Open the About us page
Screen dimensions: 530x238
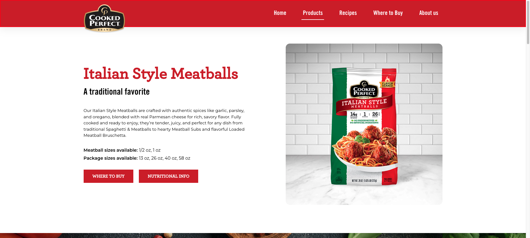coord(428,13)
